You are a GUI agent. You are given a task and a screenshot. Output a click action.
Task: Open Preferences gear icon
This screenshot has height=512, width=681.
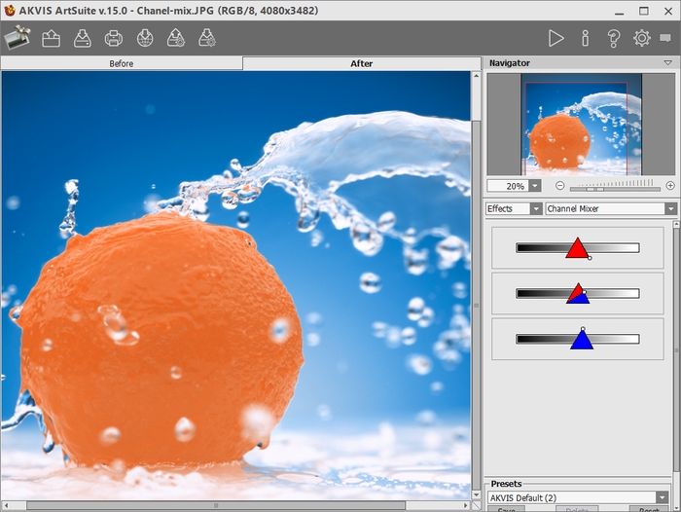pyautogui.click(x=642, y=38)
